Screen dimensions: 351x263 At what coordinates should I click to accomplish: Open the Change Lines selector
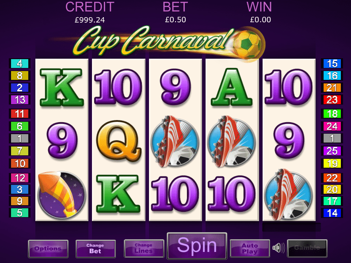pos(144,248)
